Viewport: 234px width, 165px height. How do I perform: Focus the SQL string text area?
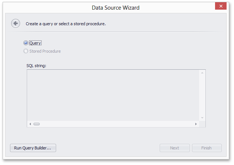(x=113, y=95)
